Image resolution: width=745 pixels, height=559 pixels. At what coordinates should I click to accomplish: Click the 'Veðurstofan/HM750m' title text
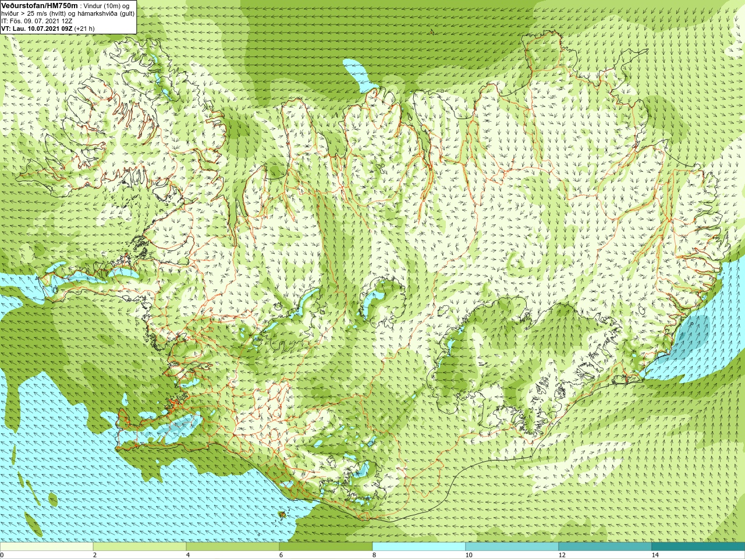[40, 5]
